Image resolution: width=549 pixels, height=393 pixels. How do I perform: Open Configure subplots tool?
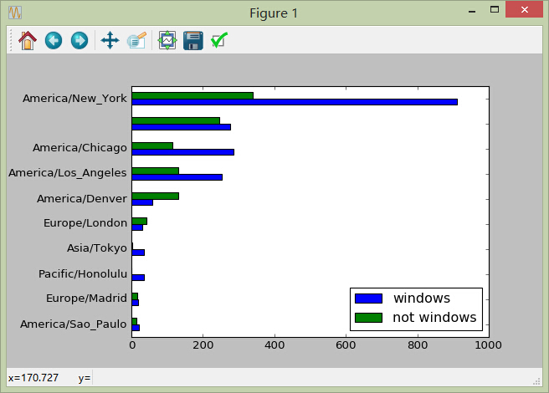point(167,41)
